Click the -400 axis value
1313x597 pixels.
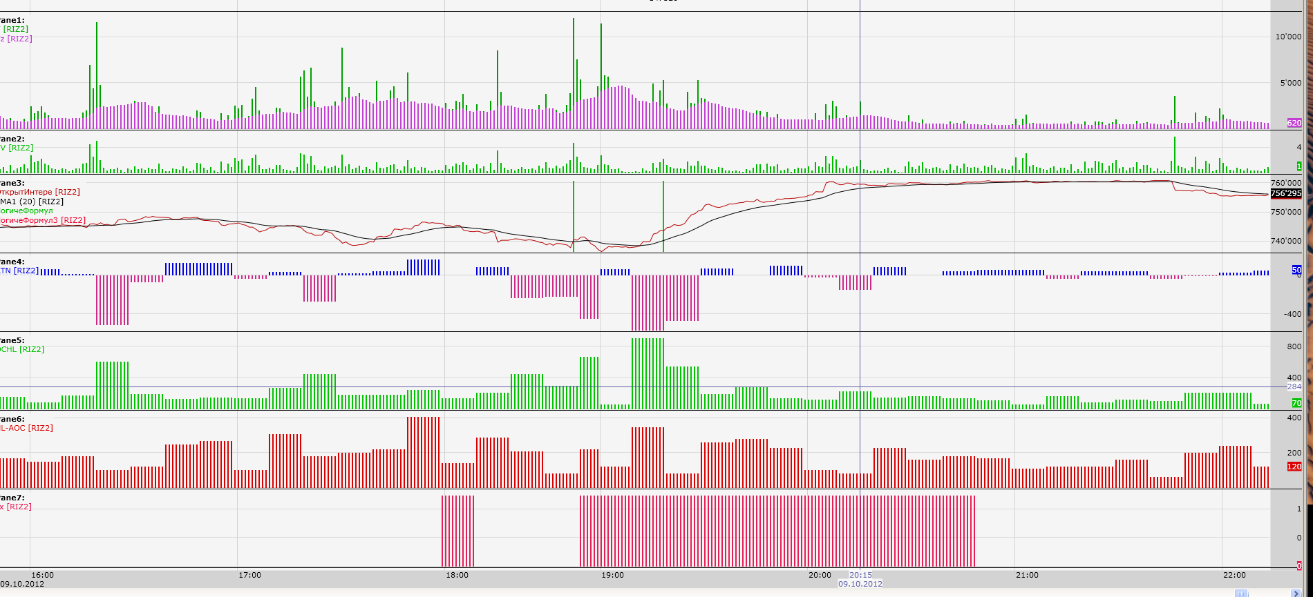tap(1292, 314)
